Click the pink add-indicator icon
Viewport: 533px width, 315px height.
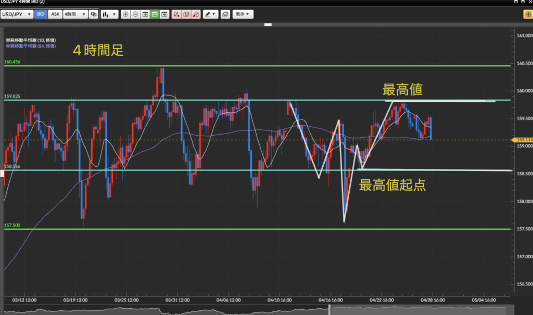[176, 15]
